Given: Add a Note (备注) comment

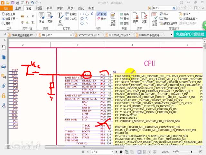Looking at the screenshot, I should click(42, 17).
